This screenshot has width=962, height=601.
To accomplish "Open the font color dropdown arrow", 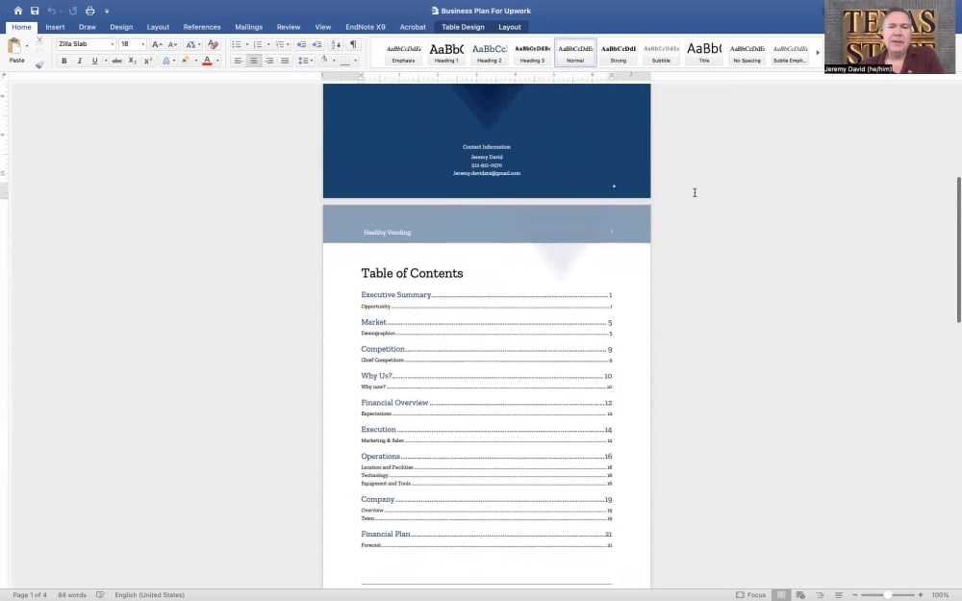I will click(217, 61).
